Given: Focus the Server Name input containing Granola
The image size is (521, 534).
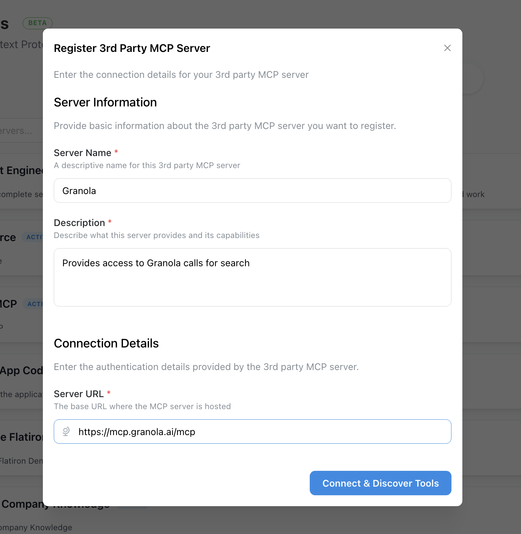Looking at the screenshot, I should [x=253, y=191].
